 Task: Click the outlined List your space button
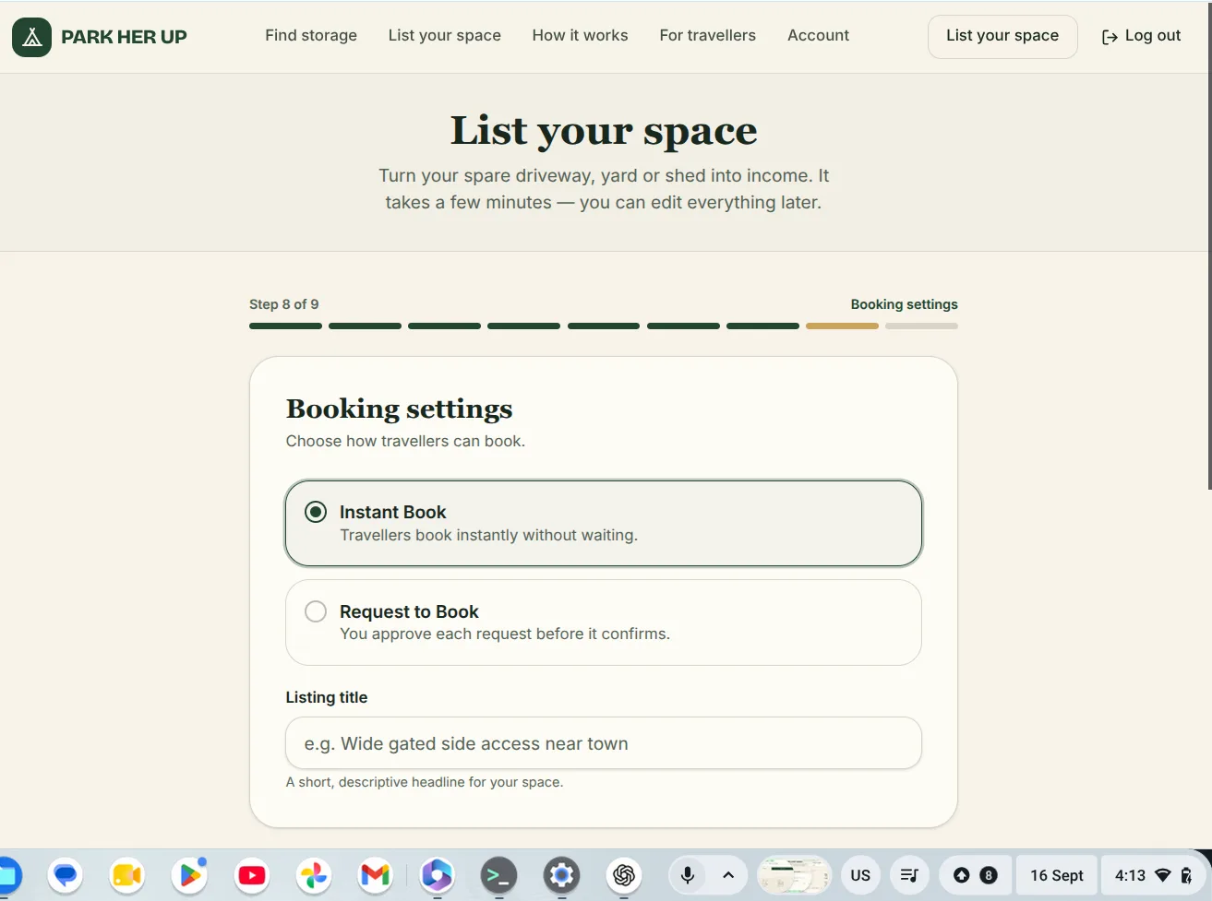point(1002,37)
